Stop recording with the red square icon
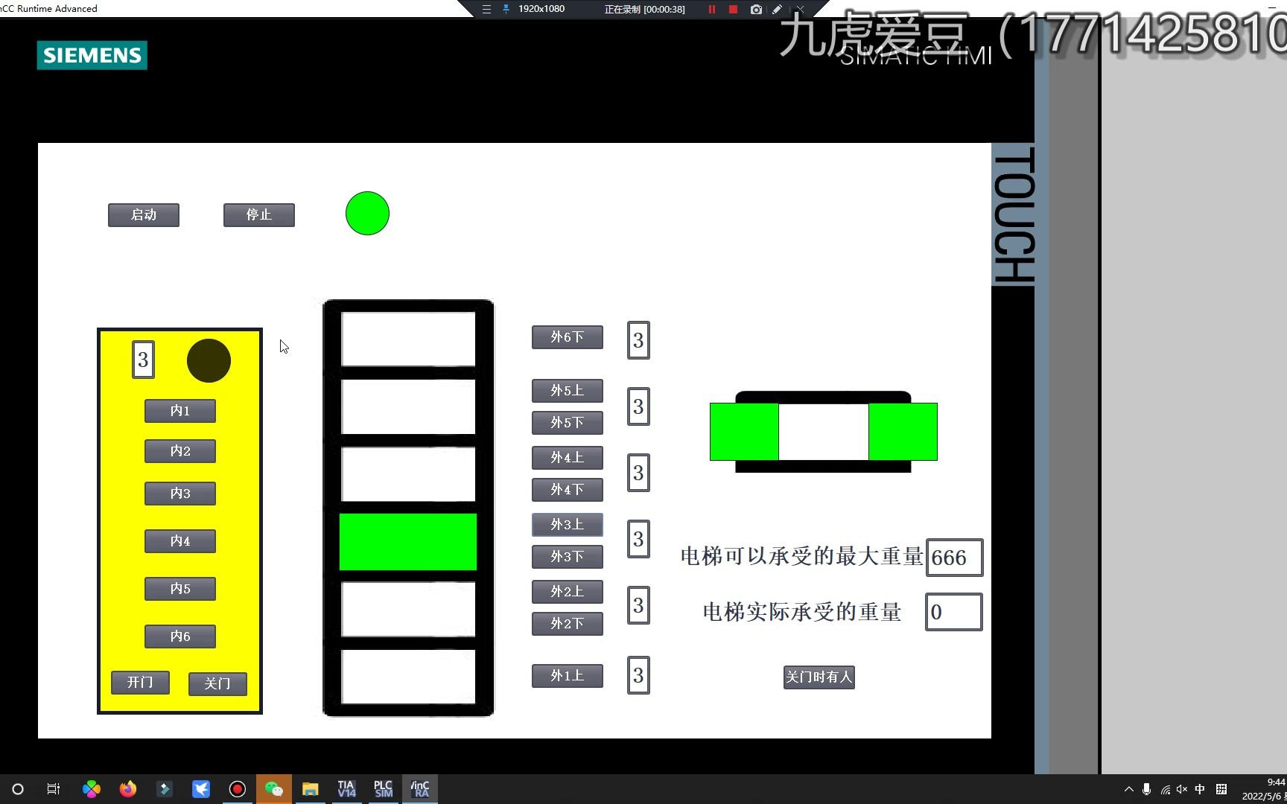 point(733,9)
